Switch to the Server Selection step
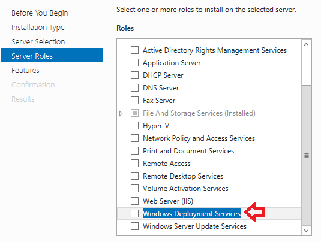The height and width of the screenshot is (242, 321). tap(38, 42)
